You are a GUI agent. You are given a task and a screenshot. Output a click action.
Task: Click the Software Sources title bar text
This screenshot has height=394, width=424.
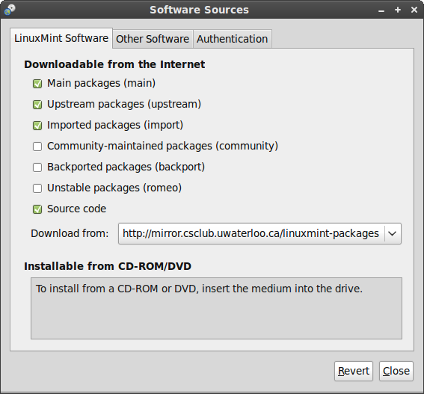(200, 10)
